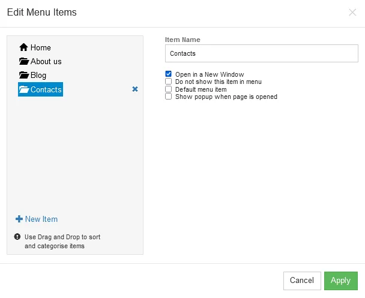Click the Item Name label
Viewport: 365px width, 298px height.
coord(182,40)
